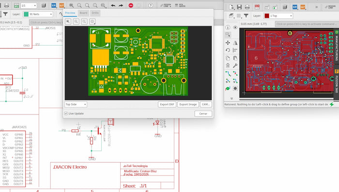Open preview settings gear dropdown

(x=92, y=21)
